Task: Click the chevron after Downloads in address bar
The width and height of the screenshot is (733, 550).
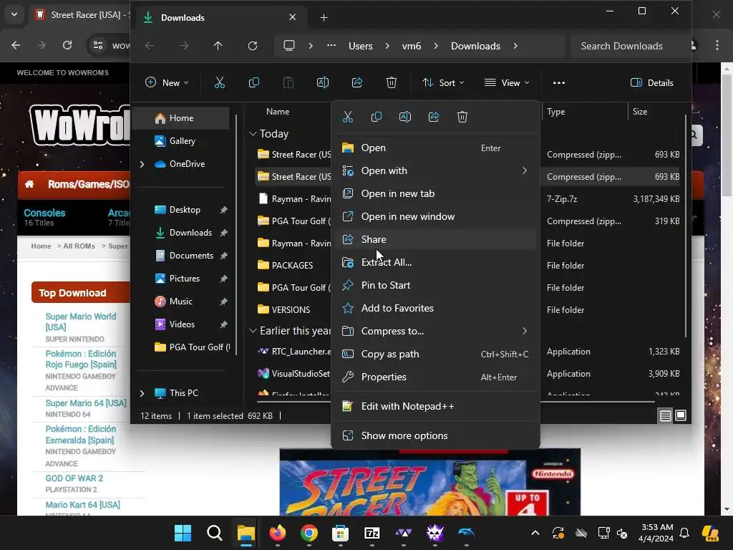Action: click(x=515, y=46)
